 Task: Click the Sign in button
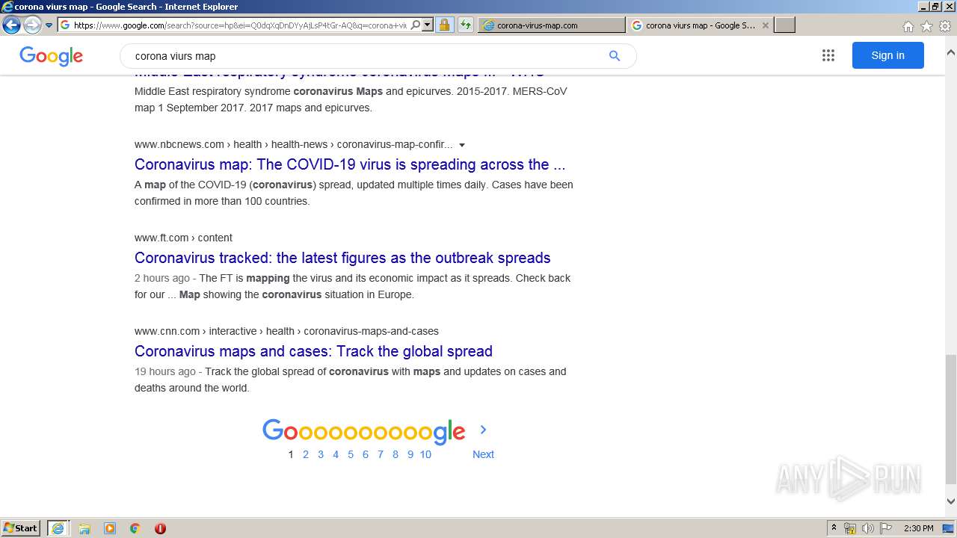pyautogui.click(x=887, y=55)
